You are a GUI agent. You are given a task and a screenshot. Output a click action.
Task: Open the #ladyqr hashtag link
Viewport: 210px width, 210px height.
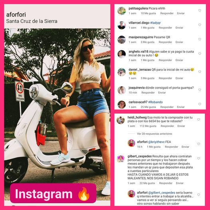pyautogui.click(x=155, y=23)
